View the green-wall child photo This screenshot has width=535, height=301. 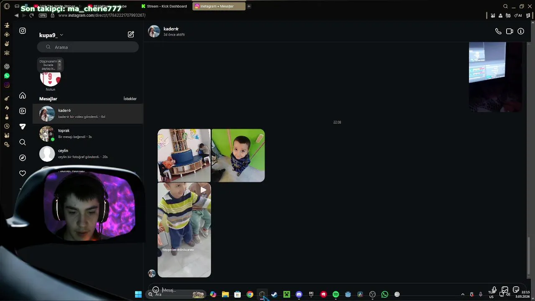(238, 156)
